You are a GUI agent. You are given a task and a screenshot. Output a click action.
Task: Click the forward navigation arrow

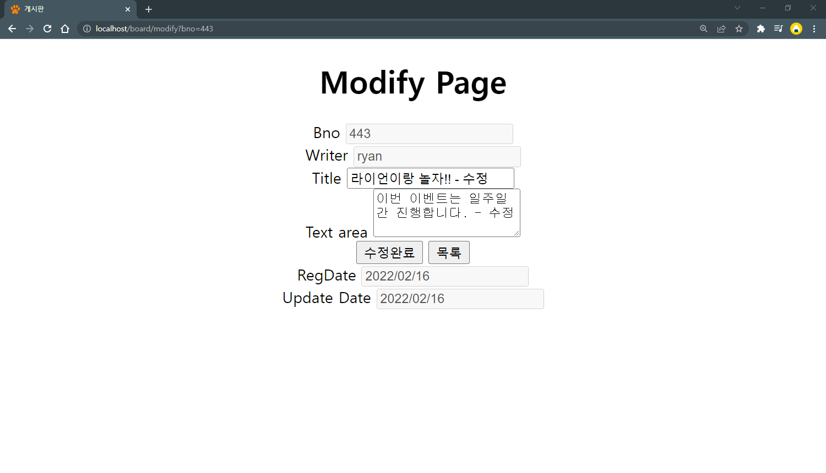click(30, 29)
